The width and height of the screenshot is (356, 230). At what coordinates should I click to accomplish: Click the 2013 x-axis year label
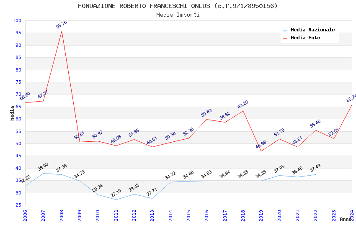tap(152, 215)
